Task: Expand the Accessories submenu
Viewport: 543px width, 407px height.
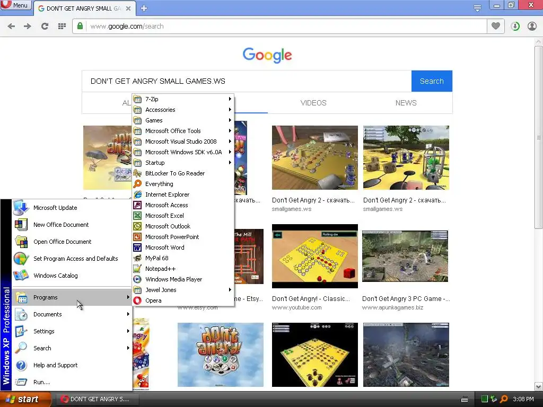Action: pyautogui.click(x=183, y=110)
